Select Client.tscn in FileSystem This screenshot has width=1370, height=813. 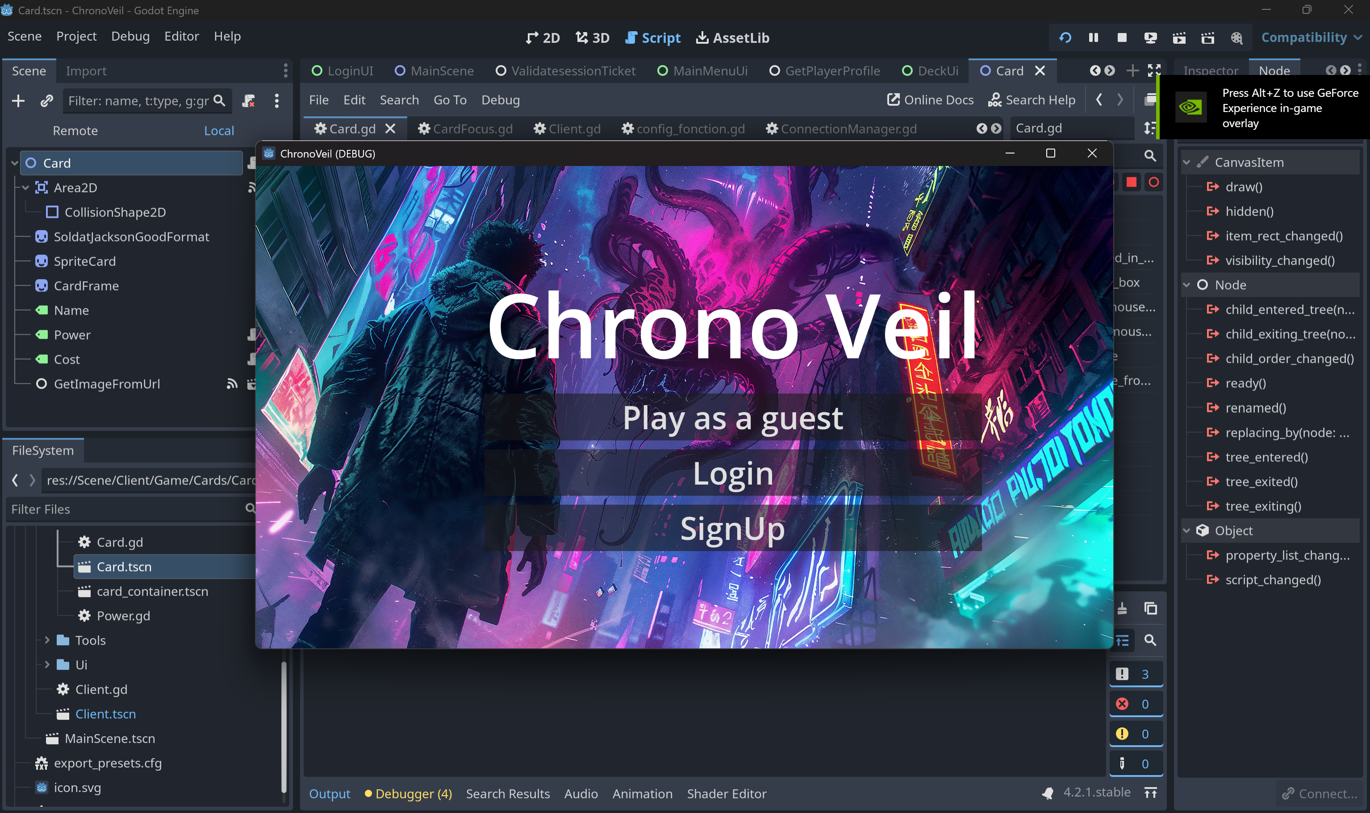tap(105, 714)
